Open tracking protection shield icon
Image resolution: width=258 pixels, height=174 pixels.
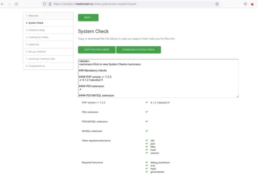[45, 4]
